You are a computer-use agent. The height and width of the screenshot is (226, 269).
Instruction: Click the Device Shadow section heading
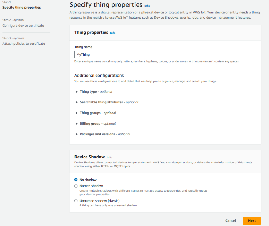tap(89, 157)
